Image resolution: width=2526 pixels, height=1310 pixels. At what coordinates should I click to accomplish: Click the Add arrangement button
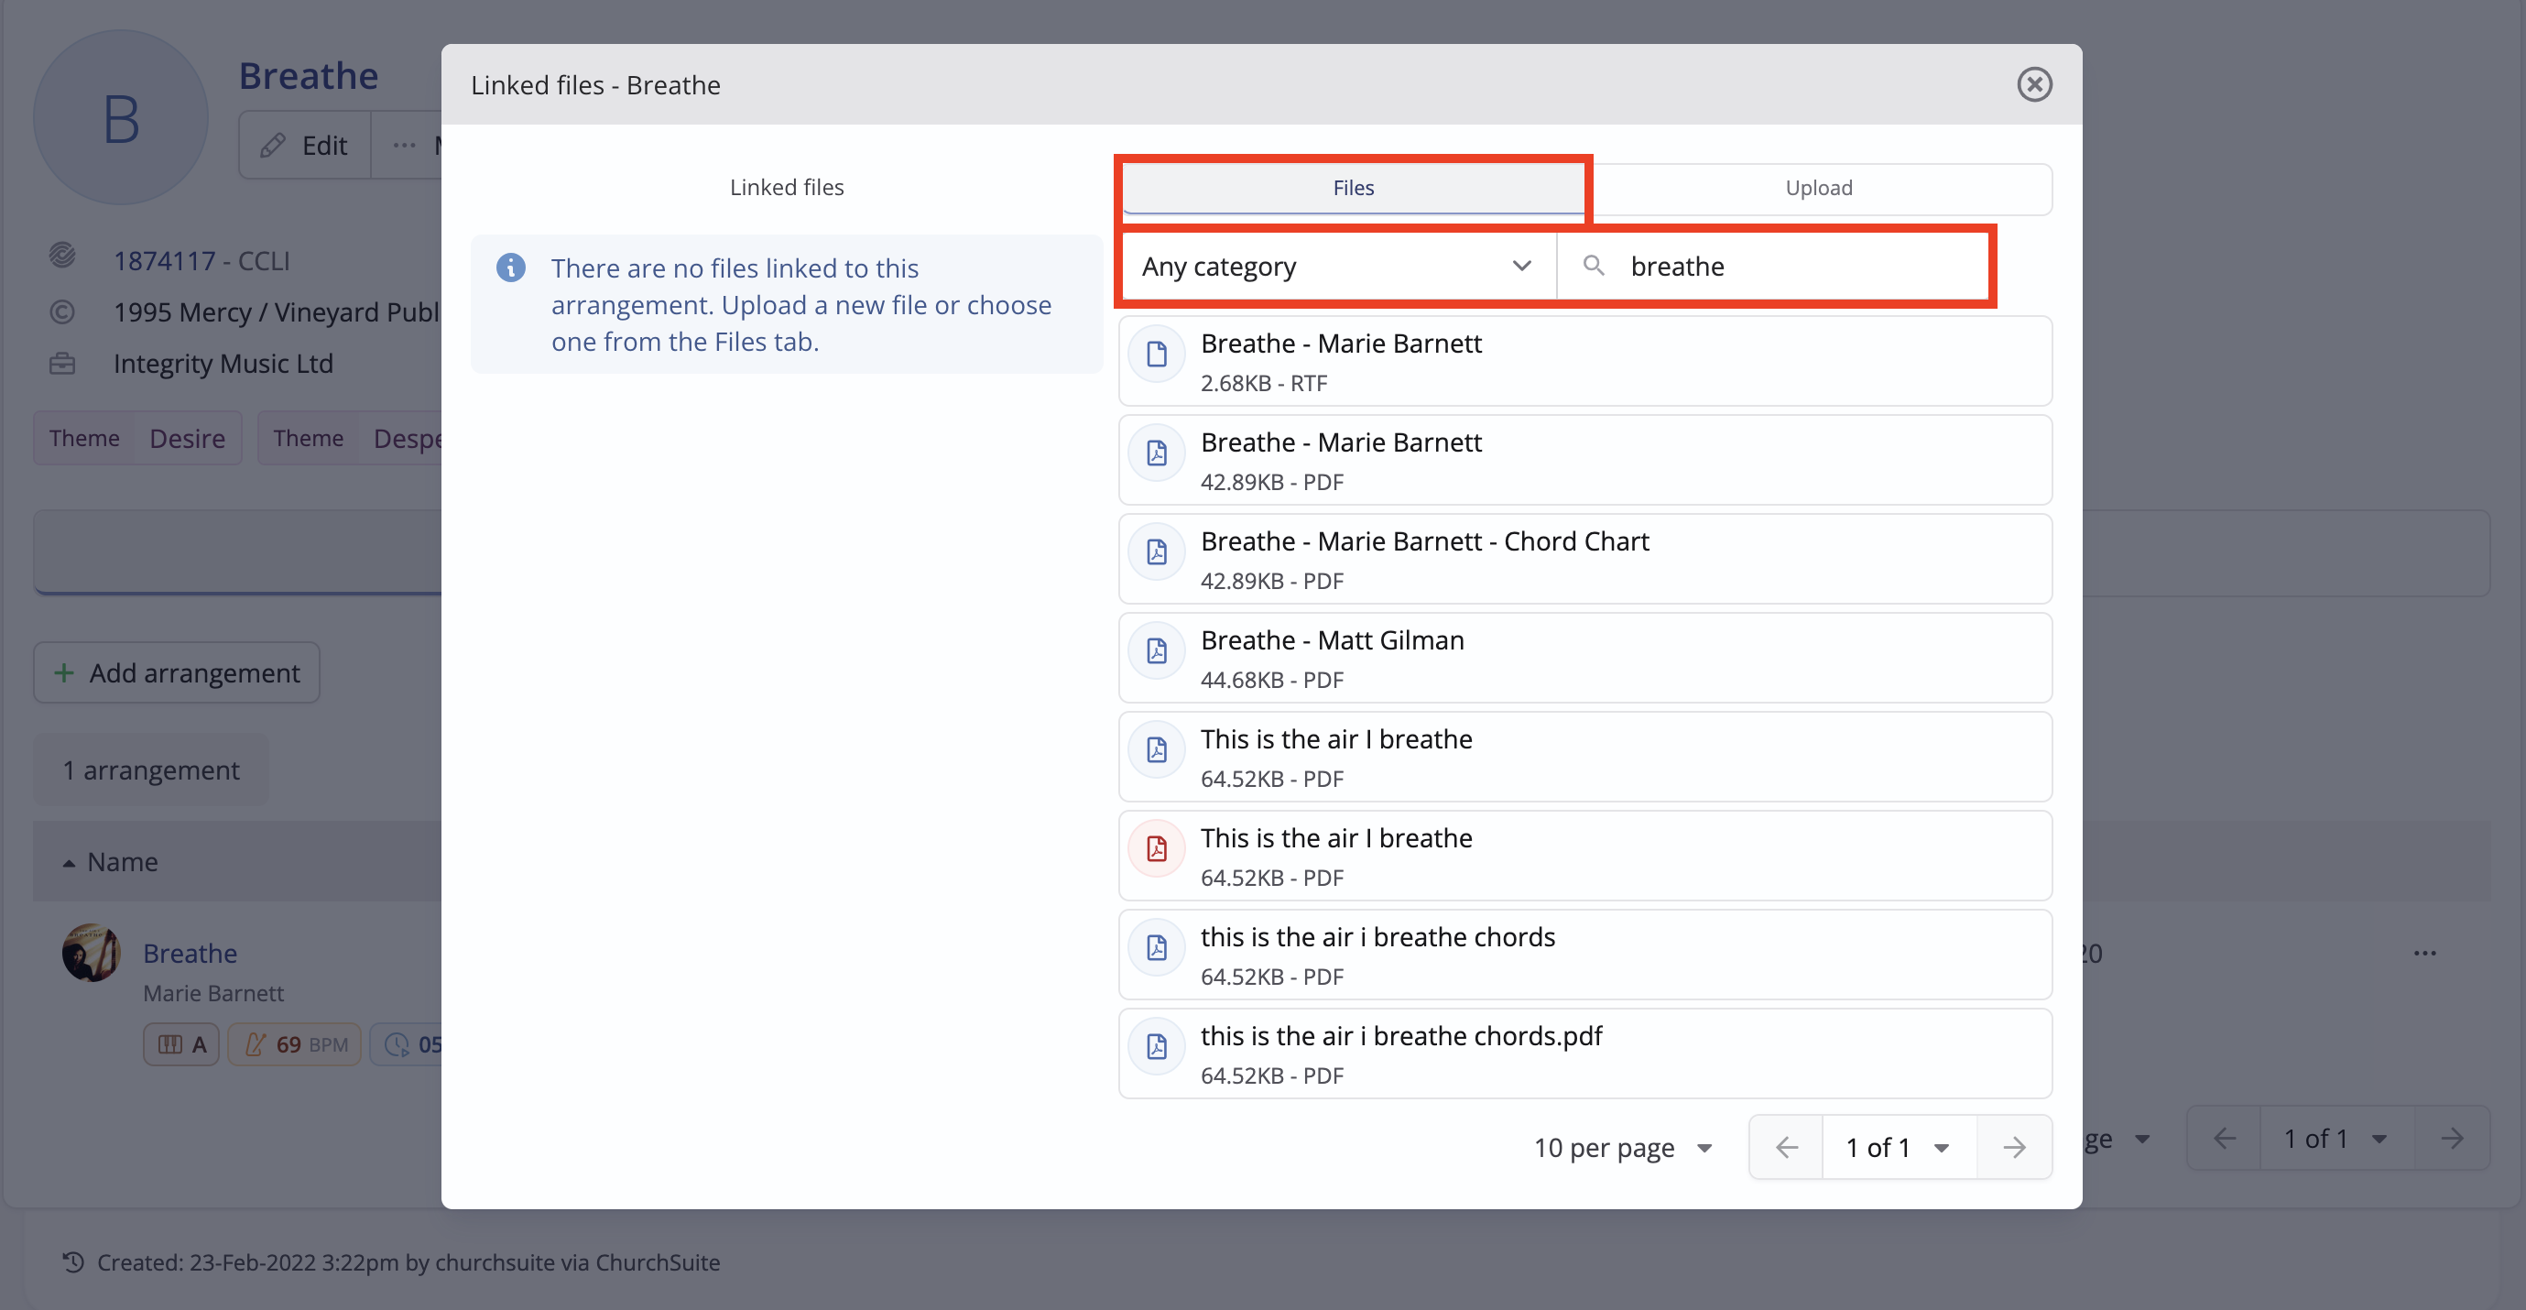coord(177,672)
